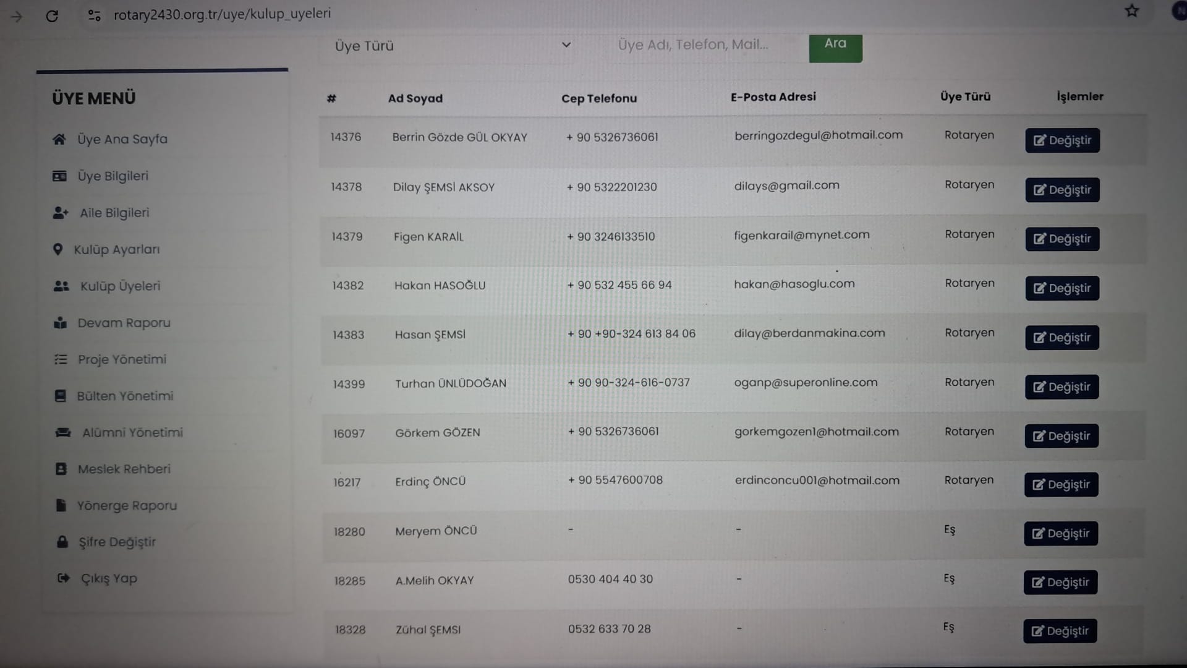Viewport: 1187px width, 668px height.
Task: Reload the page using browser refresh icon
Action: click(x=52, y=16)
